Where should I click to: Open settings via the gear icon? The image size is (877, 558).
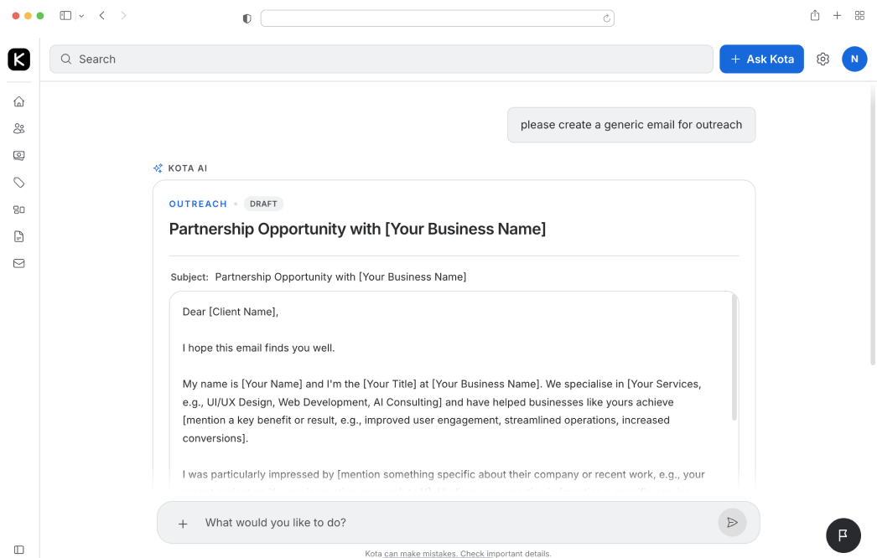(823, 59)
